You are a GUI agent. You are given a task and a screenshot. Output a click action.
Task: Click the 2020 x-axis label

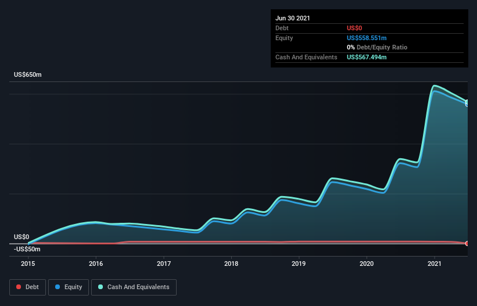coord(367,264)
